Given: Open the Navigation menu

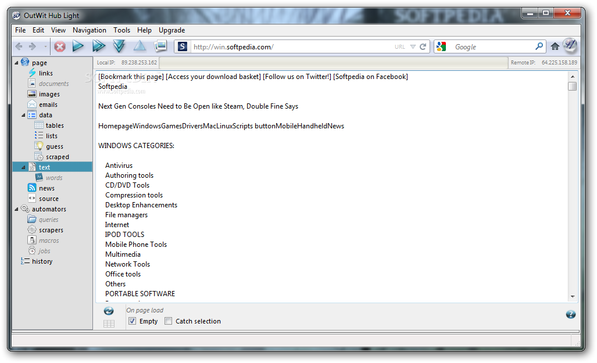Looking at the screenshot, I should (90, 30).
